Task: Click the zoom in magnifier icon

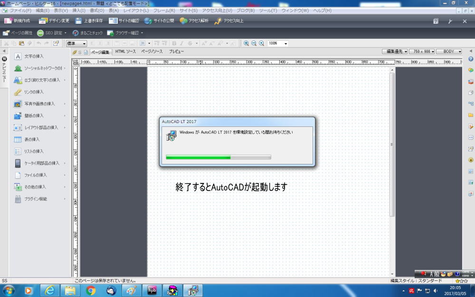Action: tap(246, 43)
